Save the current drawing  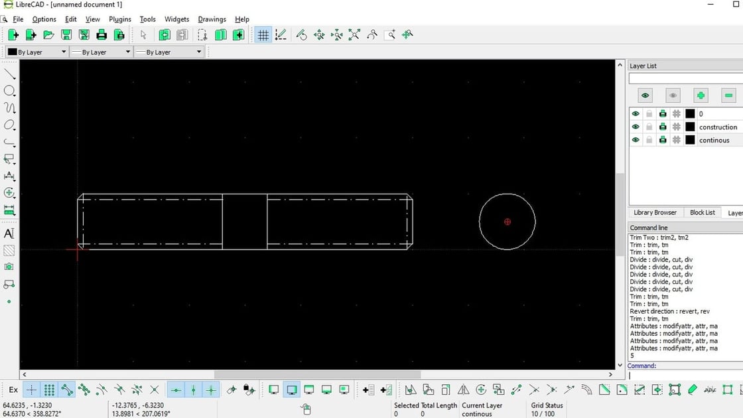pos(66,34)
